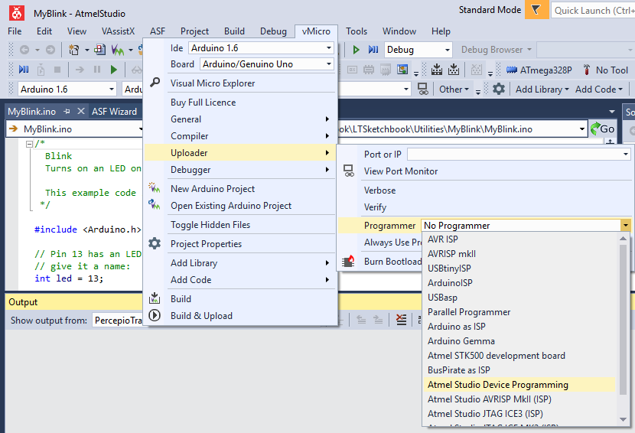Image resolution: width=635 pixels, height=433 pixels.
Task: Click the Clear All output icon with red X
Action: click(401, 320)
